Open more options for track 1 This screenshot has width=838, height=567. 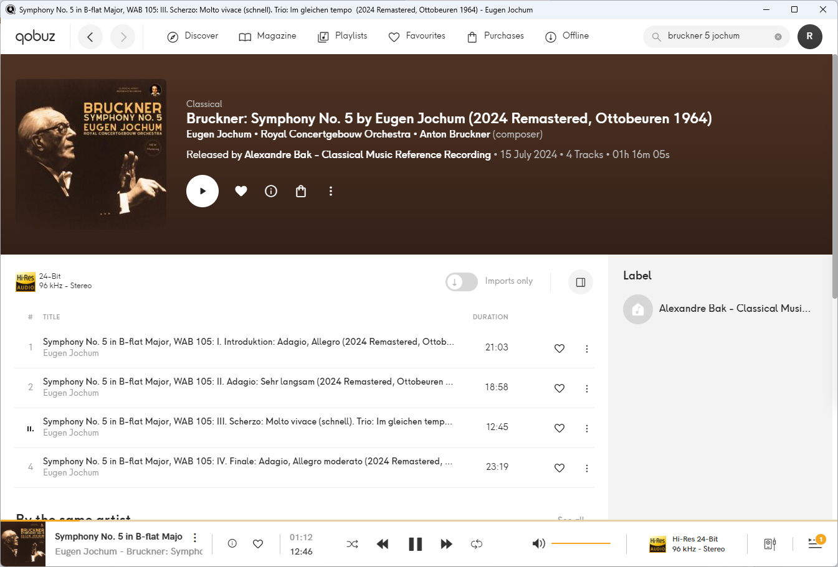[586, 349]
